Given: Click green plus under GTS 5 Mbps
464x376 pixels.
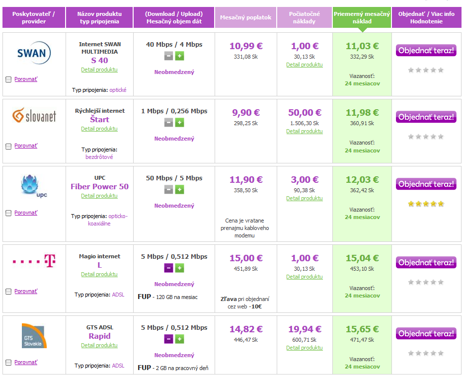Looking at the screenshot, I should [180, 339].
